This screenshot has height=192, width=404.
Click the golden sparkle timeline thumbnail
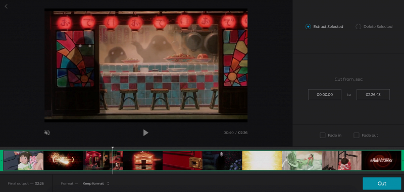[x=64, y=160]
